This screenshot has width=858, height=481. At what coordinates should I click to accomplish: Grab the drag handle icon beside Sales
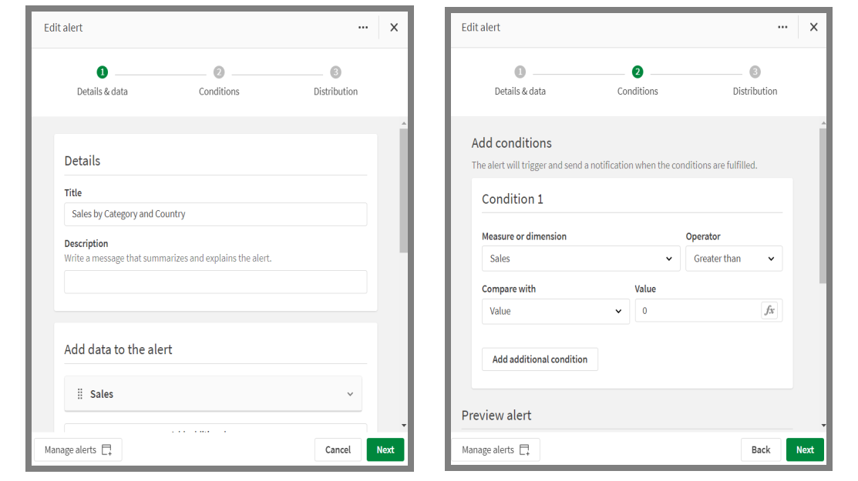coord(80,393)
